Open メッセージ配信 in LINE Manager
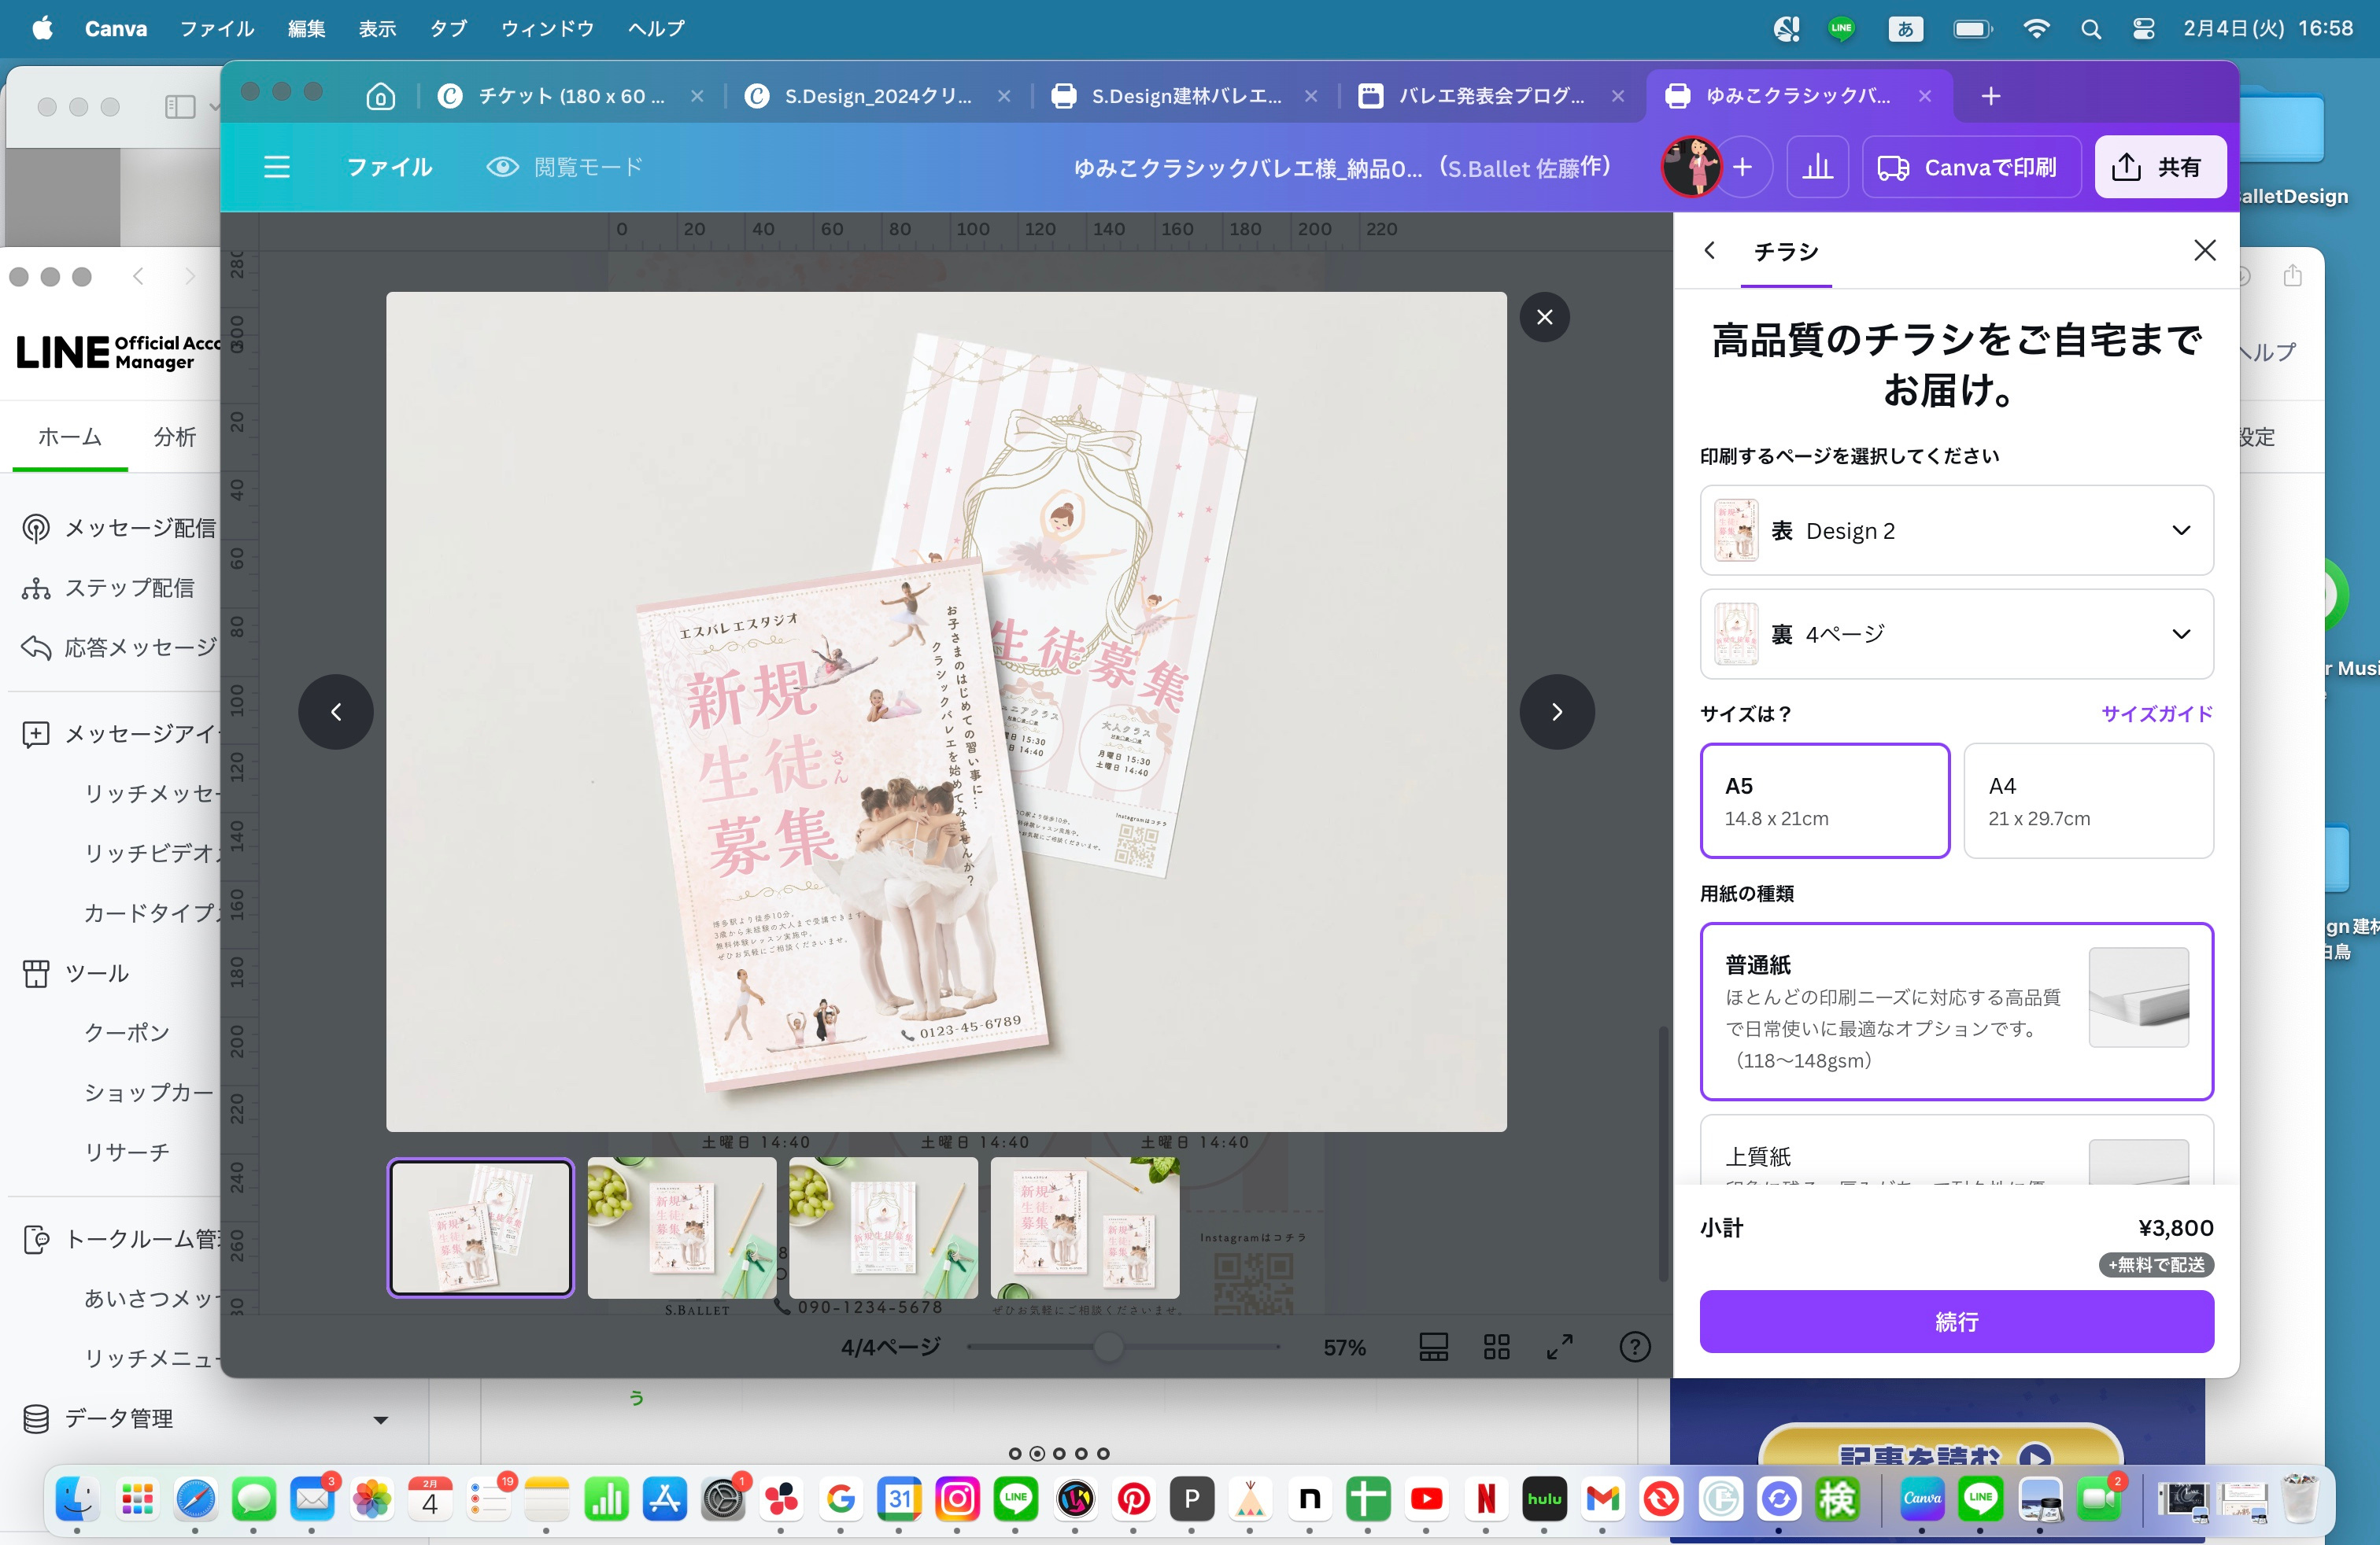 (x=119, y=528)
